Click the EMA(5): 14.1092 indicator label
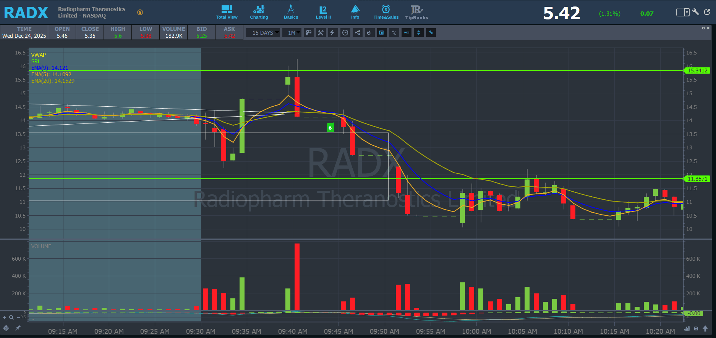Image resolution: width=716 pixels, height=338 pixels. [51, 74]
